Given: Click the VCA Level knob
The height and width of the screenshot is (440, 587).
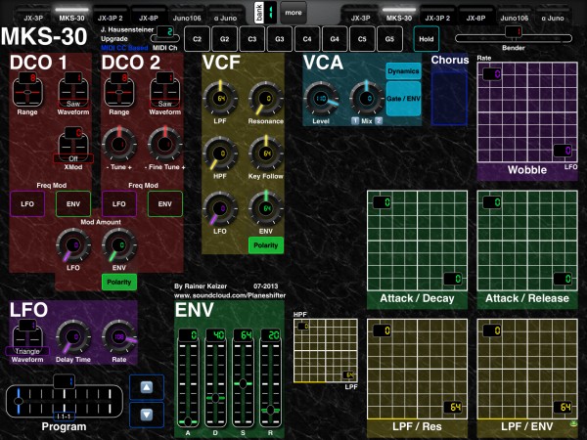Looking at the screenshot, I should pyautogui.click(x=321, y=99).
